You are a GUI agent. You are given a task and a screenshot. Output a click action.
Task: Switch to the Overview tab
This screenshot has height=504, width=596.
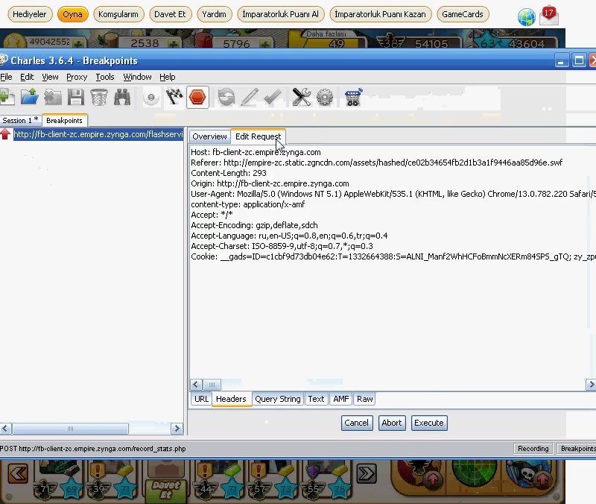click(x=209, y=136)
